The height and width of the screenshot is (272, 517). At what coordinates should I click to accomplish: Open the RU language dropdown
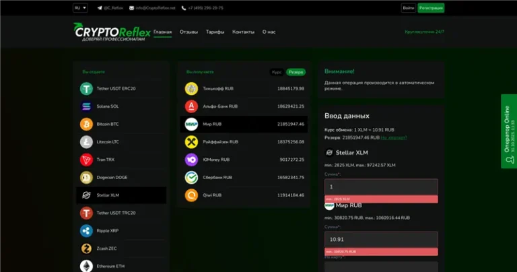point(80,8)
